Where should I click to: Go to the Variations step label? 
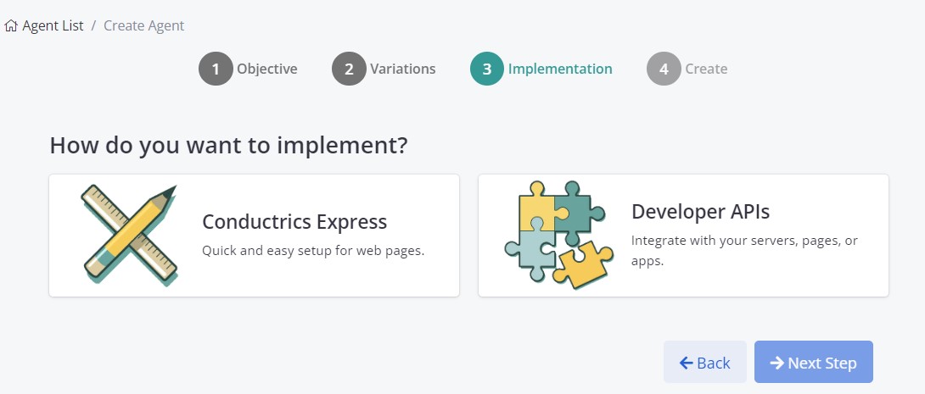pyautogui.click(x=403, y=69)
